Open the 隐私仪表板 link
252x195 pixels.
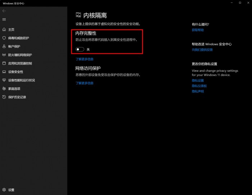click(199, 86)
